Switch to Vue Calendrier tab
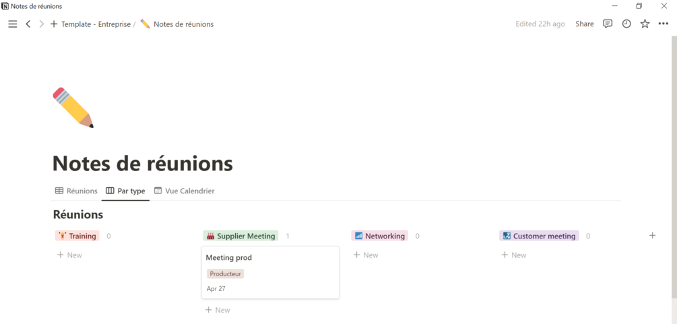Screen dimensions: 677x324 point(184,191)
